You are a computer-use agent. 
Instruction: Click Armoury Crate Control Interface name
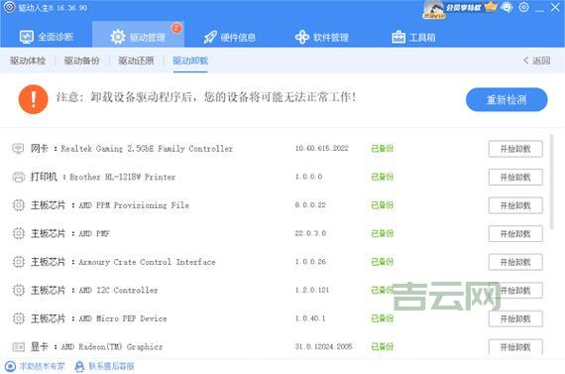tap(147, 262)
